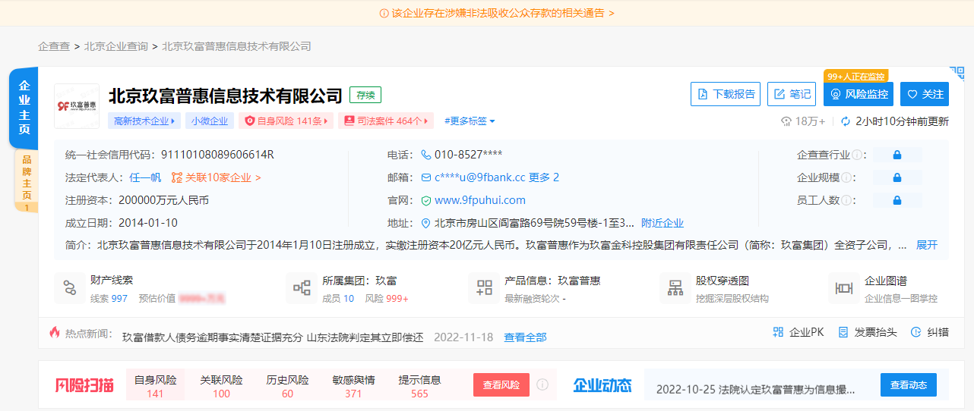974x411 pixels.
Task: Click the 下载报告 button
Action: click(726, 94)
